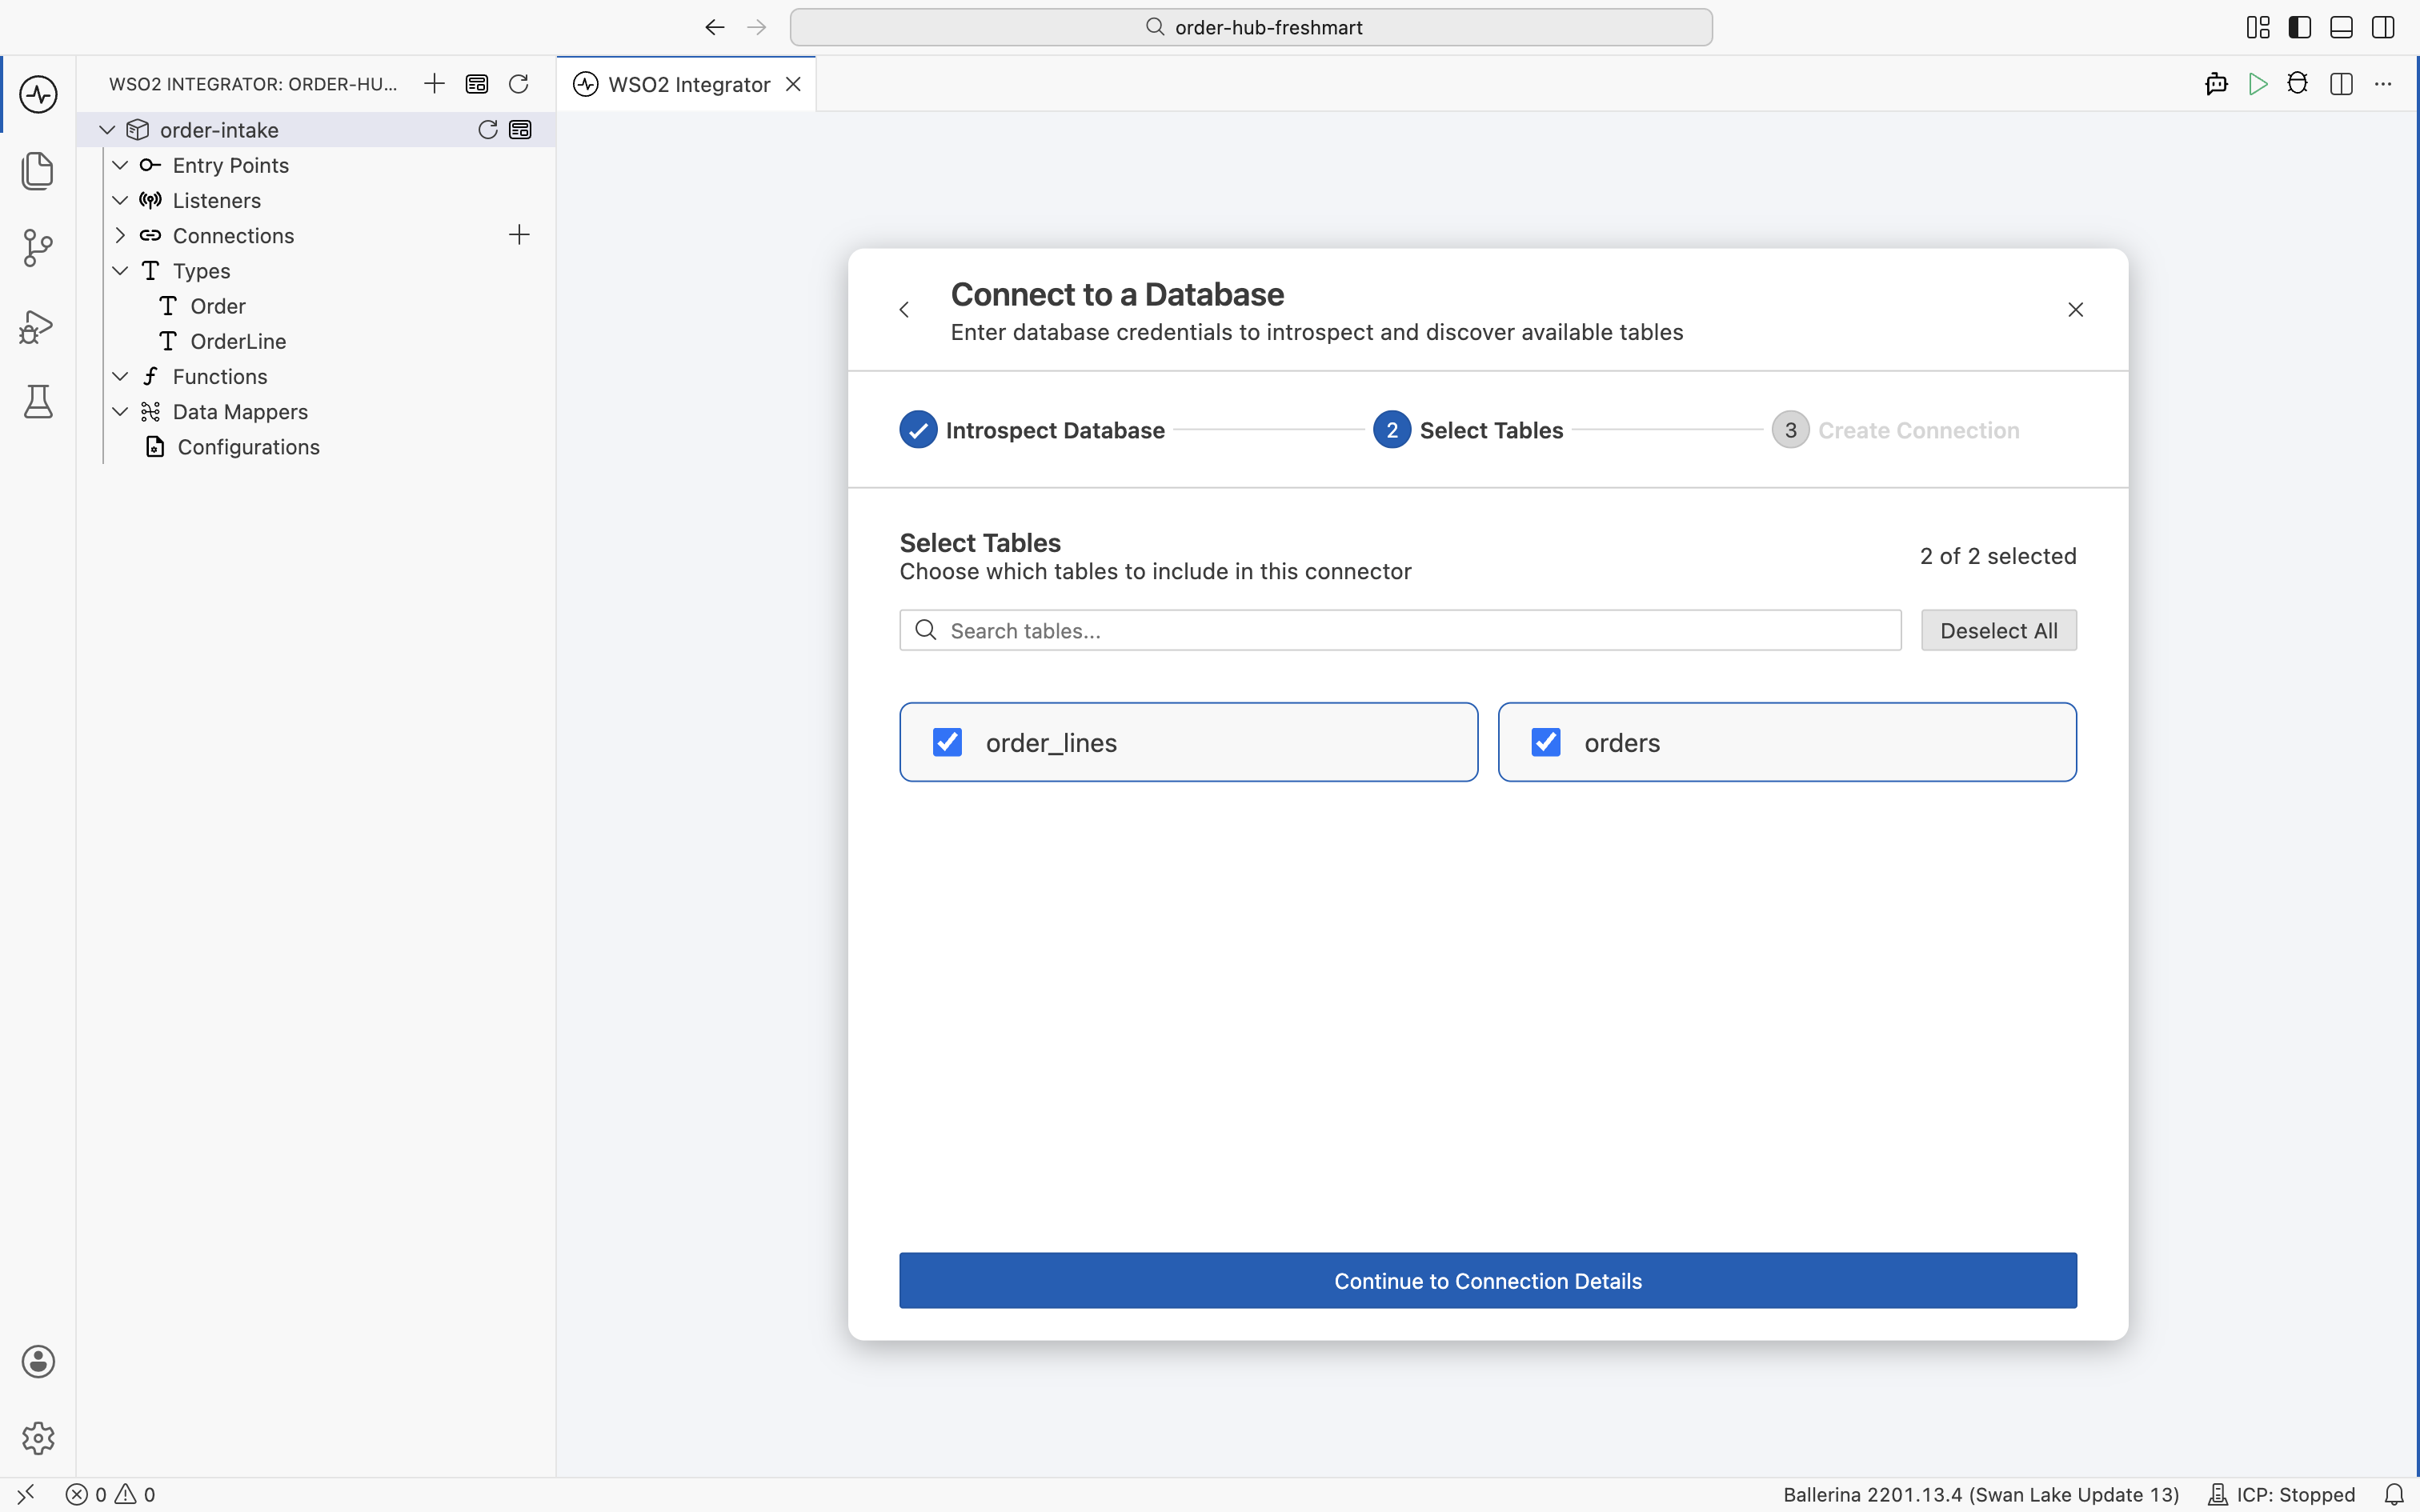
Task: Select the Create Connection step
Action: (1896, 430)
